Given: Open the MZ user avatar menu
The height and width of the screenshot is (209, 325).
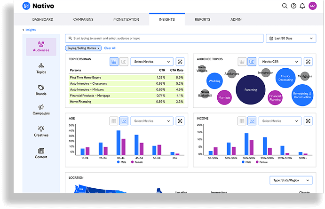Looking at the screenshot, I should tap(313, 6).
